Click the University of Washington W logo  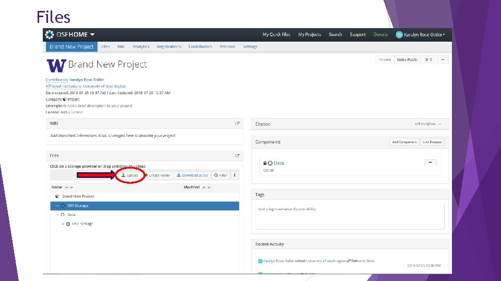coord(56,66)
